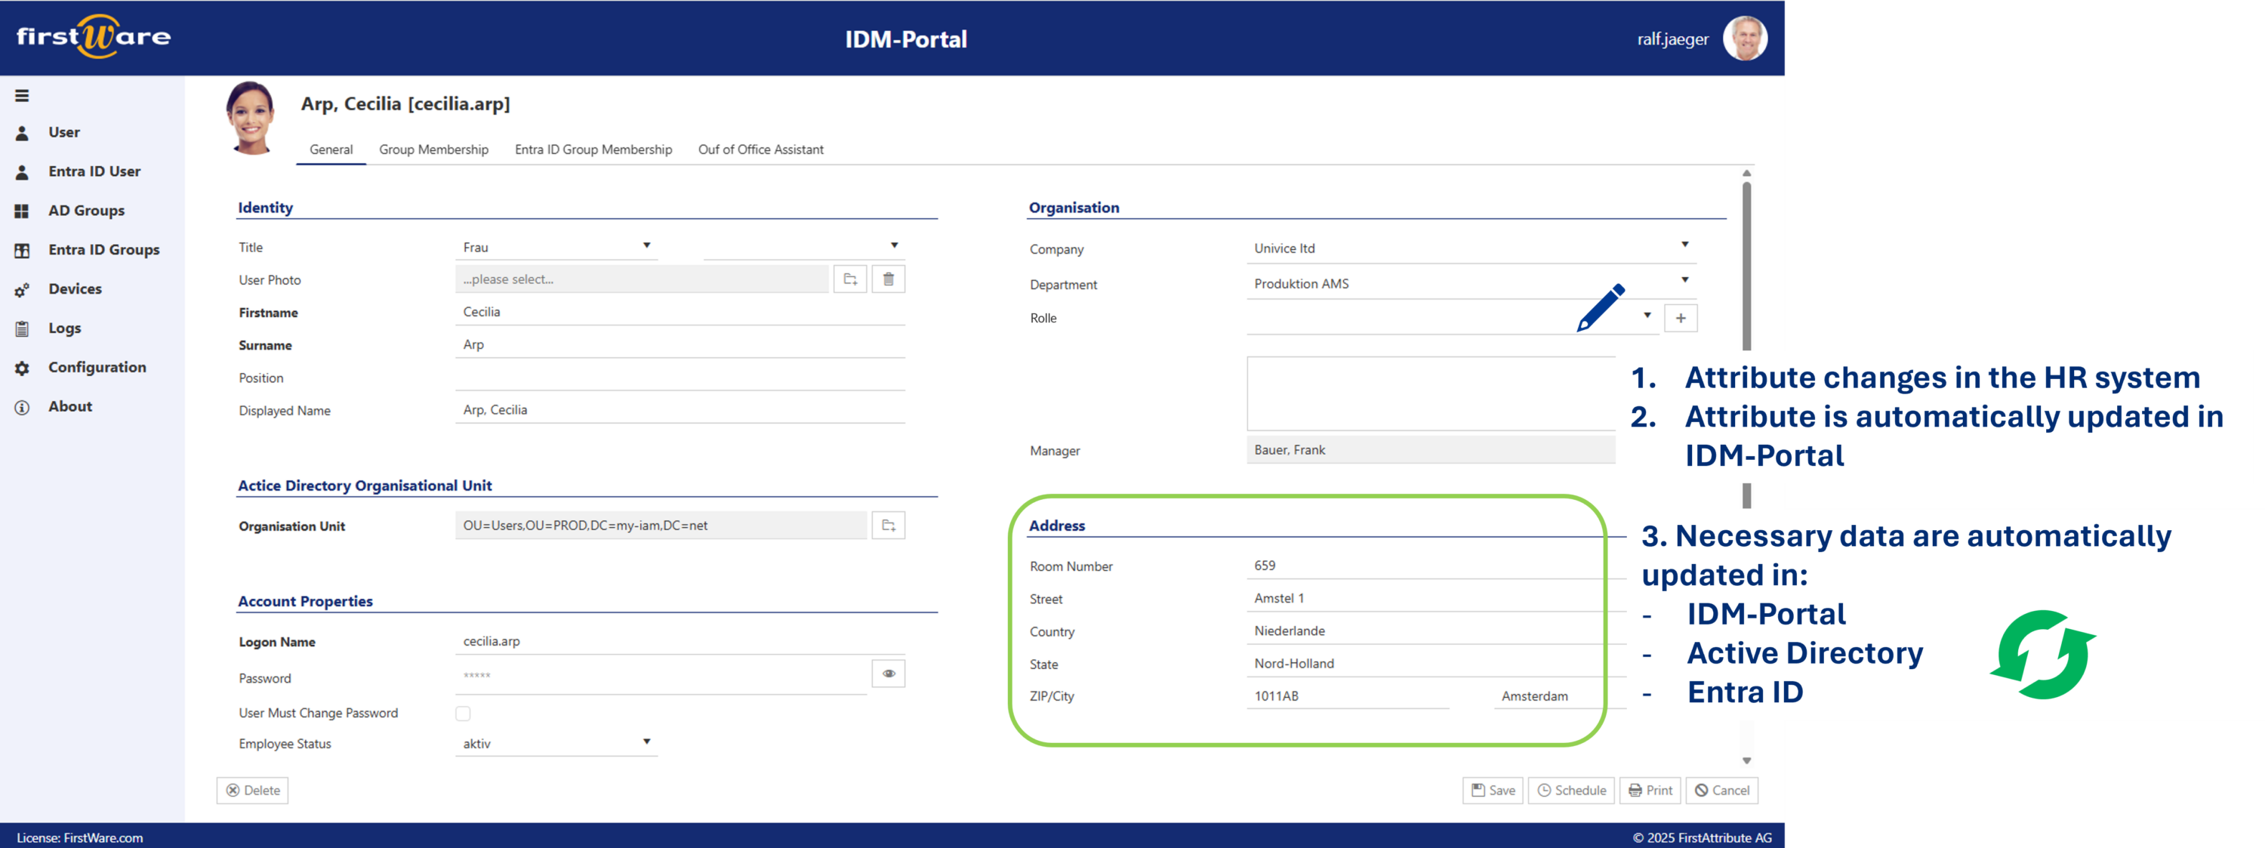This screenshot has width=2265, height=848.
Task: Click the Surname field with Arp
Action: click(x=679, y=345)
